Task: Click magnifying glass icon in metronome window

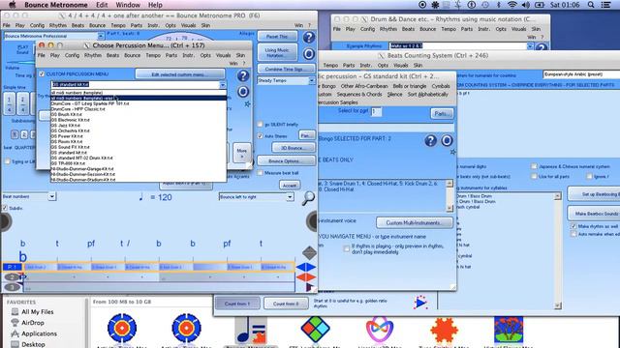Action: point(308,198)
